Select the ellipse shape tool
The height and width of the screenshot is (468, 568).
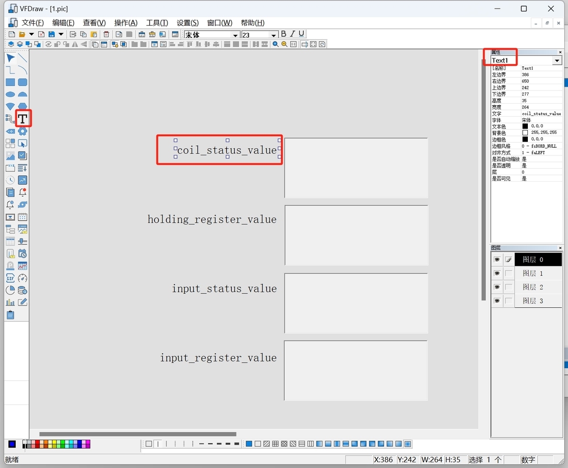pyautogui.click(x=11, y=95)
